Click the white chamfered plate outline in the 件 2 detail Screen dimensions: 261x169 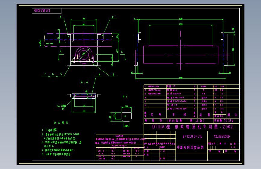click(127, 117)
